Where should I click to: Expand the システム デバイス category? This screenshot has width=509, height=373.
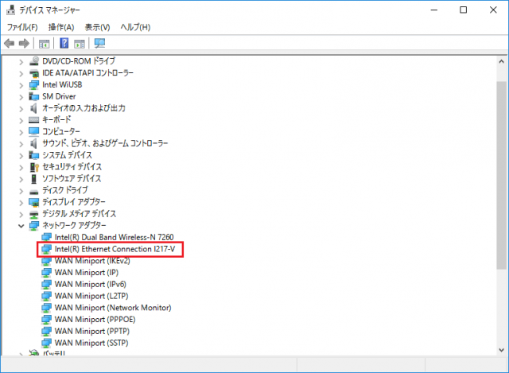click(21, 155)
